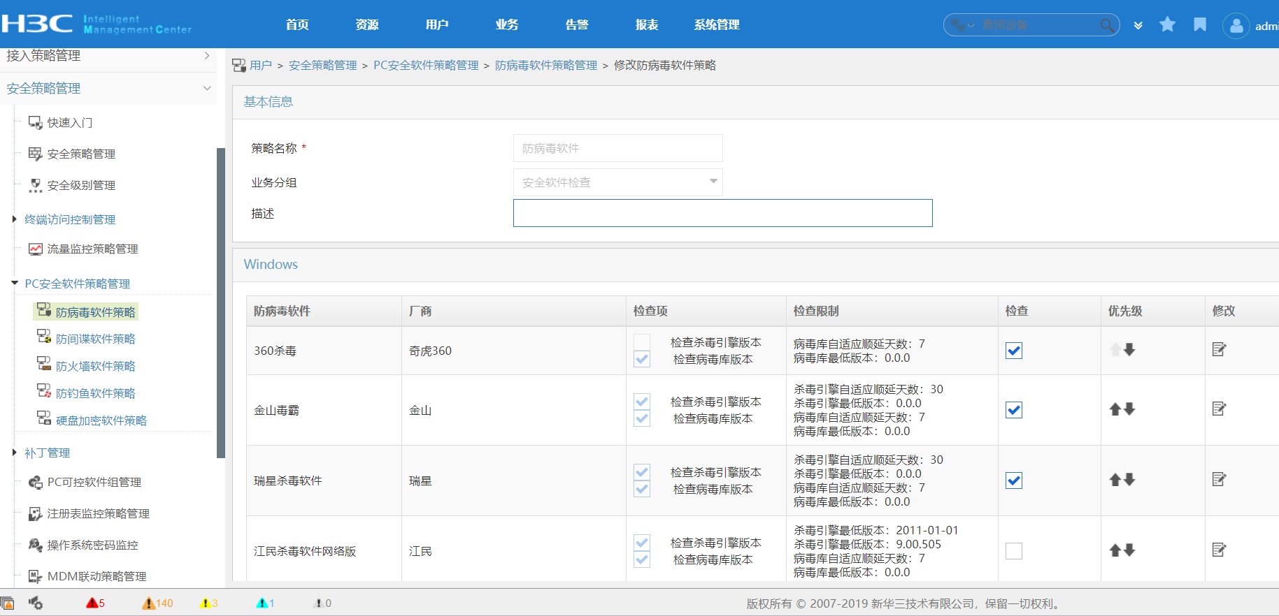Expand the 补丁管理 tree node
Viewport: 1279px width, 616px height.
pos(15,453)
